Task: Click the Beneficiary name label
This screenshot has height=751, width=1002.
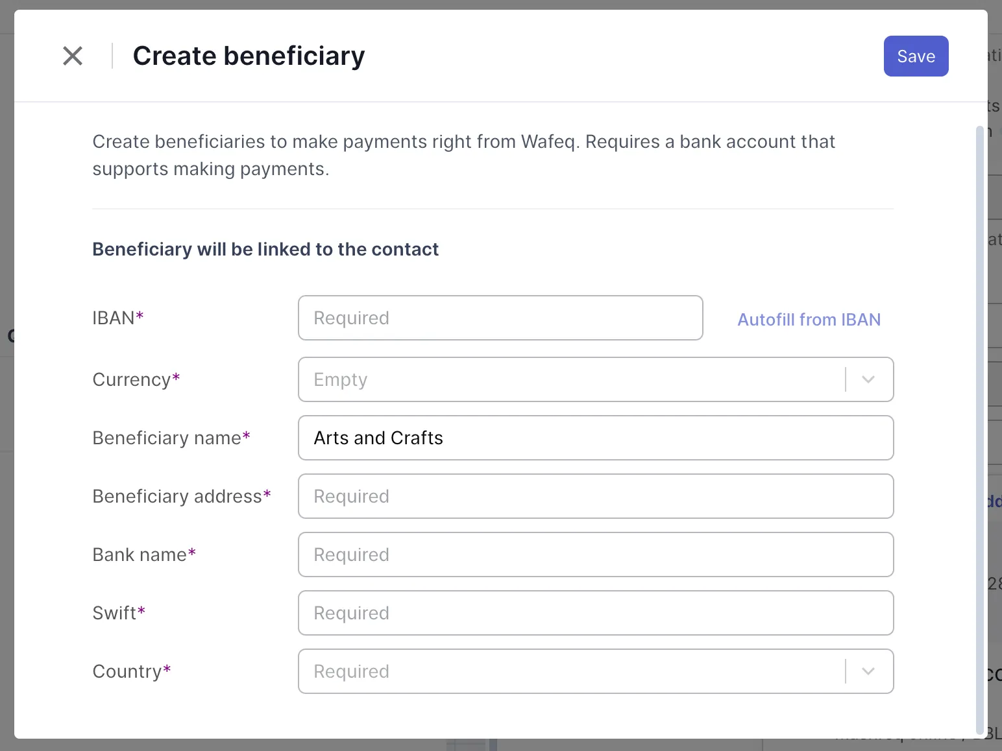Action: 167,438
